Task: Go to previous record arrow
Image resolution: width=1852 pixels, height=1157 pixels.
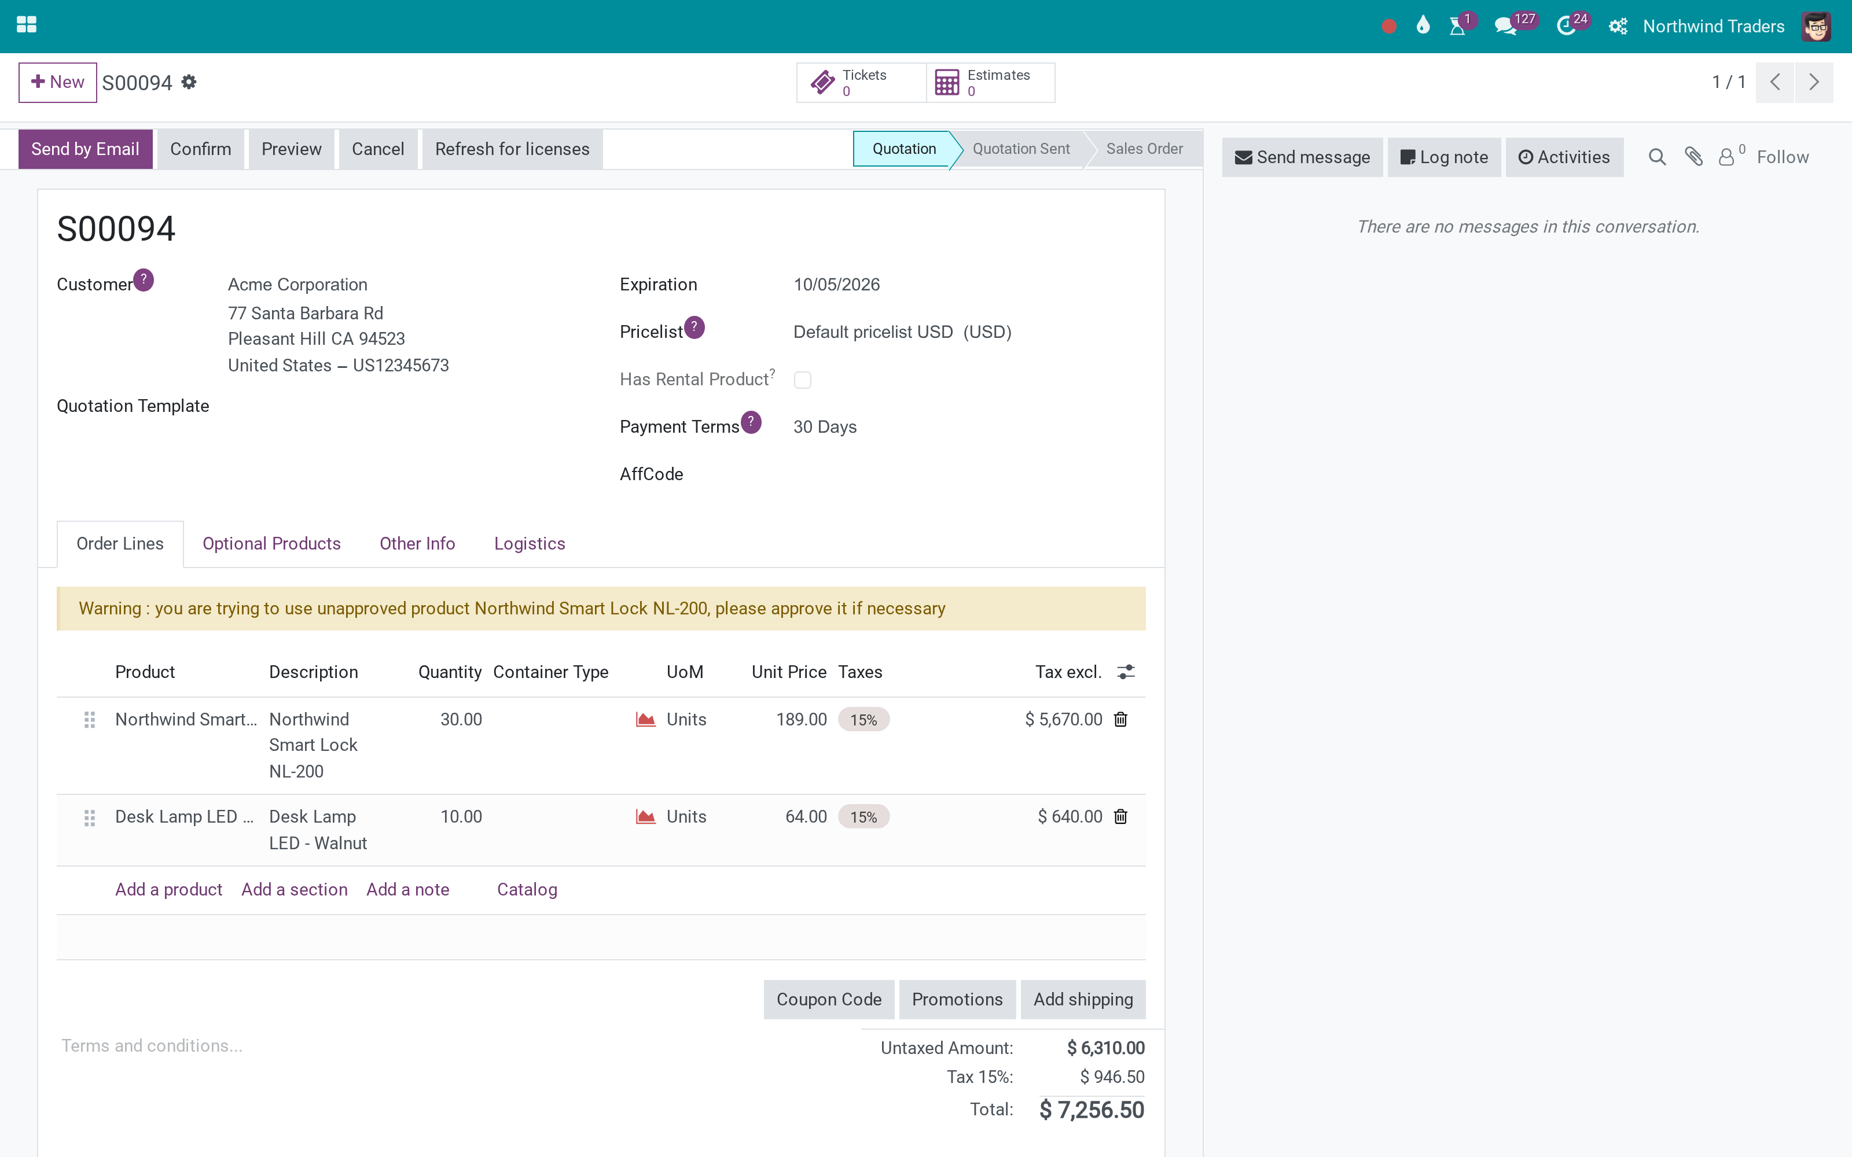Action: click(x=1776, y=83)
